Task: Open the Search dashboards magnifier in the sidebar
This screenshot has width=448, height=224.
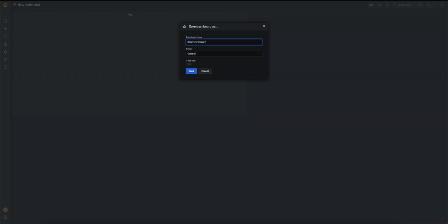Action: click(x=5, y=21)
